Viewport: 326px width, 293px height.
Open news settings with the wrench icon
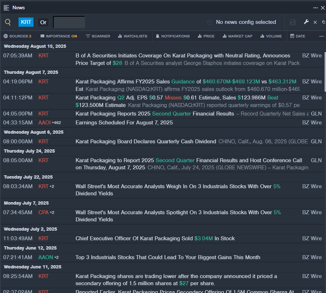tap(306, 22)
